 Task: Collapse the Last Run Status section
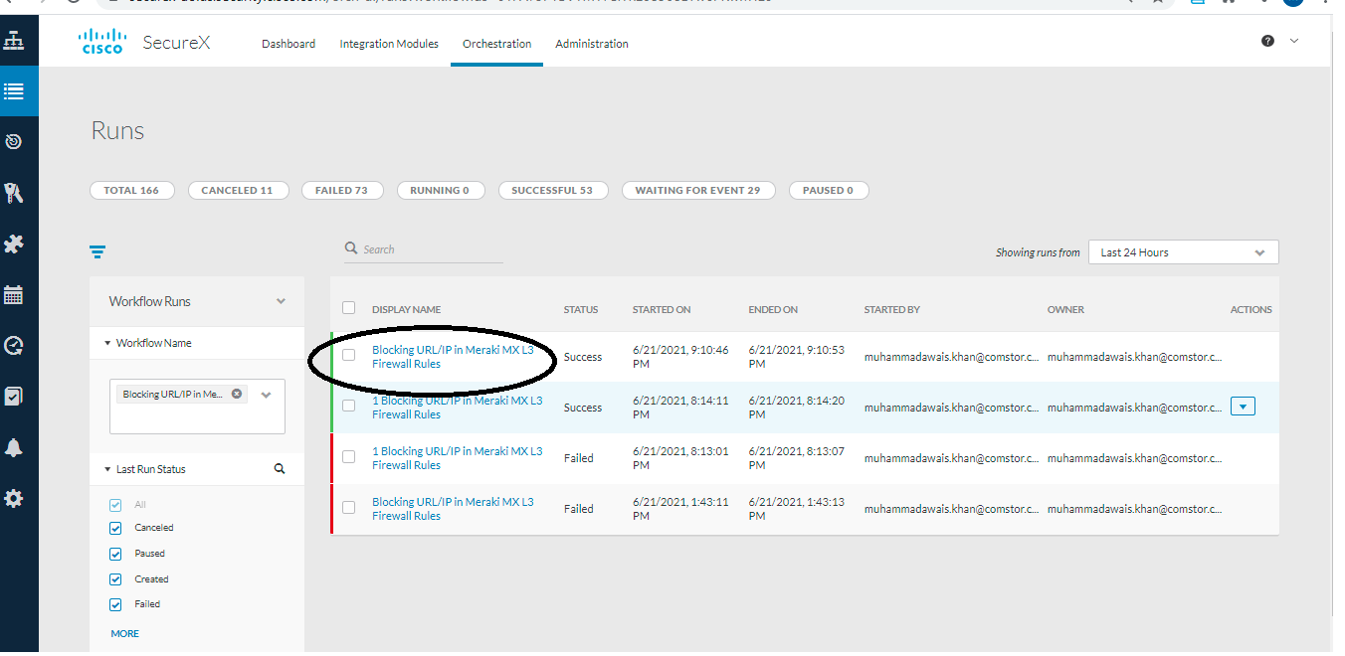(108, 469)
